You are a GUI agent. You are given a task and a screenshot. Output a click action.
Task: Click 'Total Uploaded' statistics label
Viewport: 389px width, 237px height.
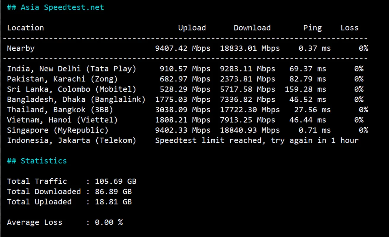39,202
